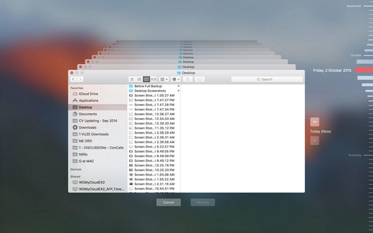373x233 pixels.
Task: Switch to icon view in toolbar
Action: [x=132, y=79]
